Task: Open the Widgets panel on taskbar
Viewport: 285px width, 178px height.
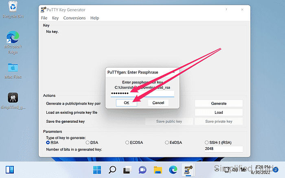Action: [x=10, y=170]
